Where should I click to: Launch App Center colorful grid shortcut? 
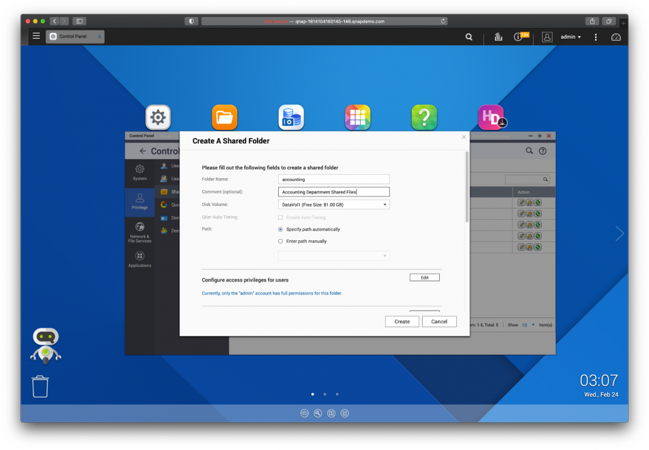[x=357, y=117]
